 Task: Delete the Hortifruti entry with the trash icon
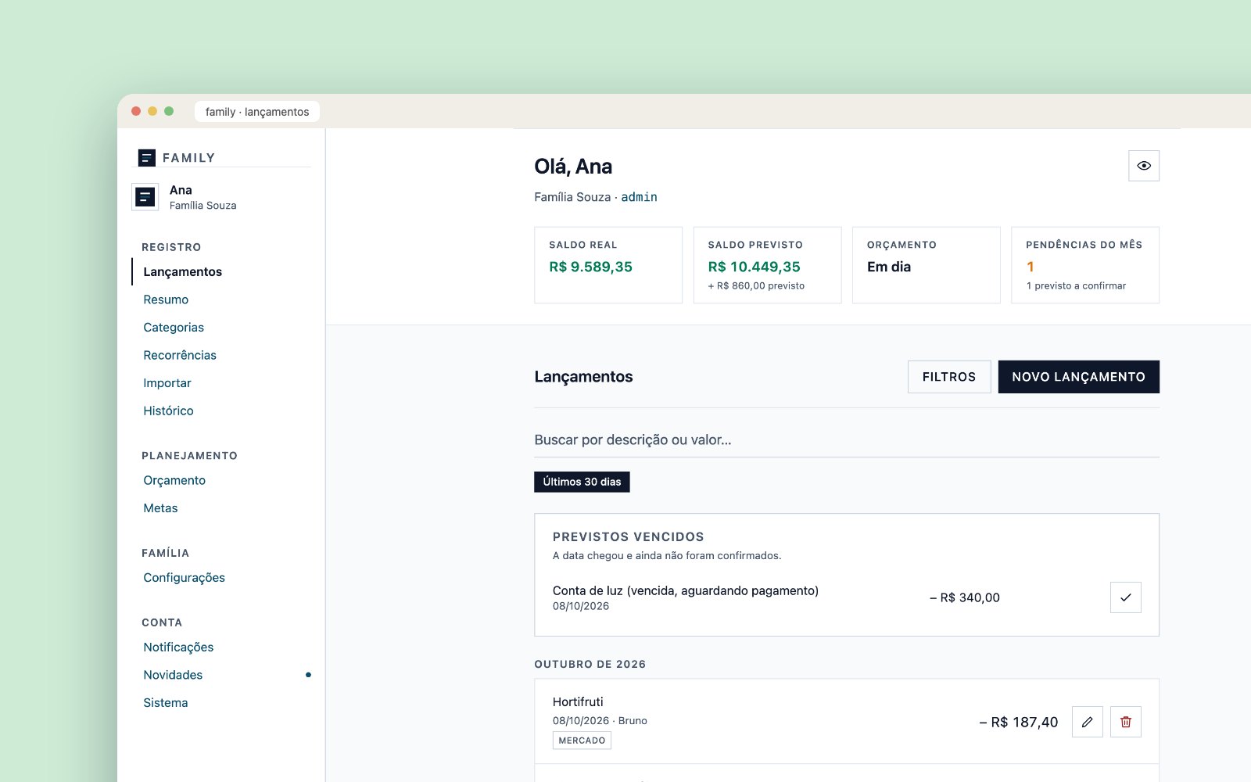1125,722
